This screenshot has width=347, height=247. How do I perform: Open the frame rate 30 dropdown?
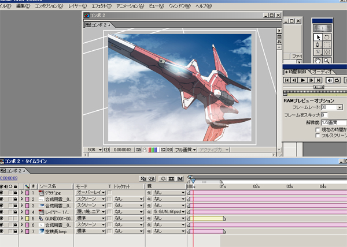coord(339,107)
